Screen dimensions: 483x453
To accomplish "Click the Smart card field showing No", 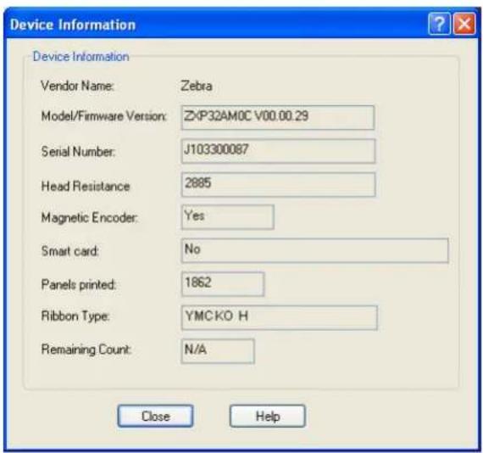I will pos(315,250).
